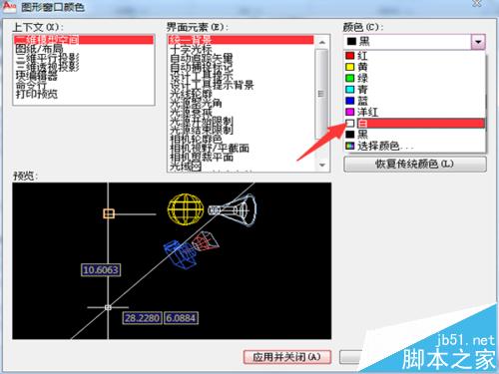Close the 图形窗口颜色 dialog
Image resolution: width=499 pixels, height=374 pixels.
(x=477, y=3)
